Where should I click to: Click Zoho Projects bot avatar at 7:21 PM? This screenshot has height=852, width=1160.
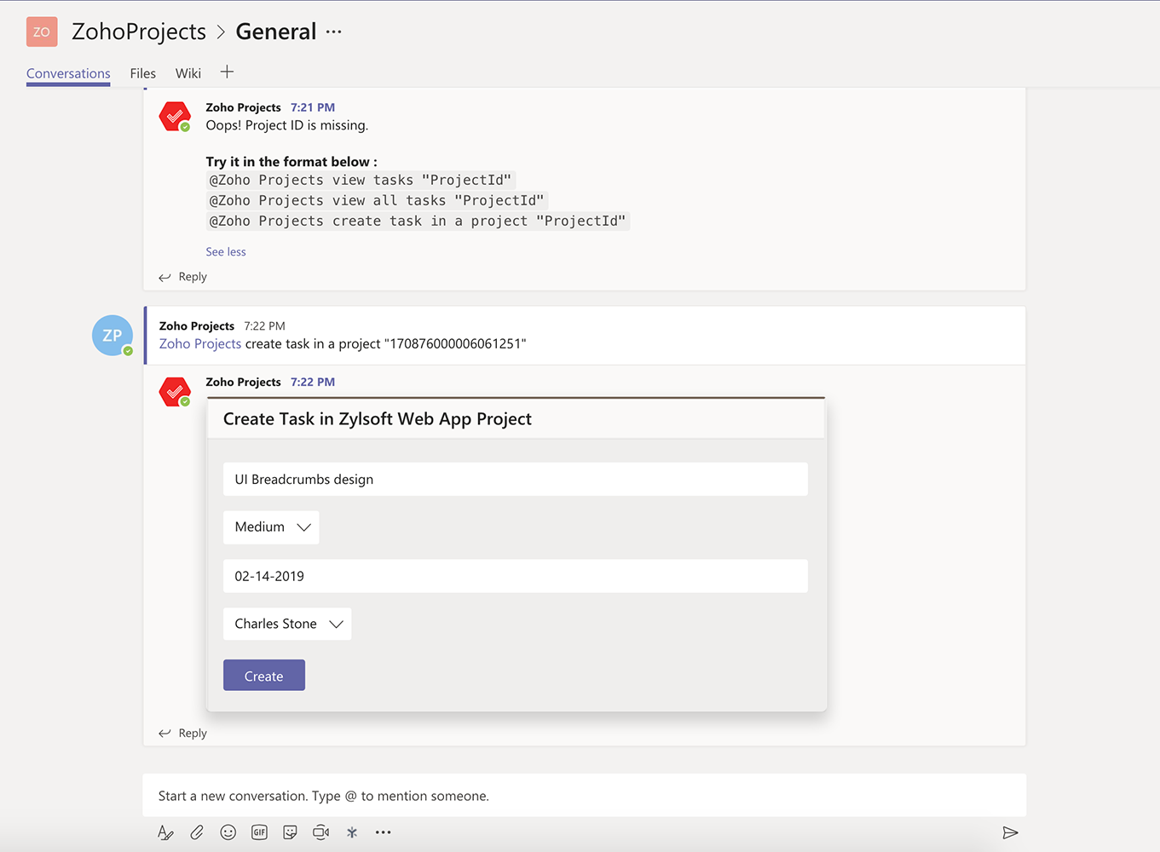[x=176, y=117]
